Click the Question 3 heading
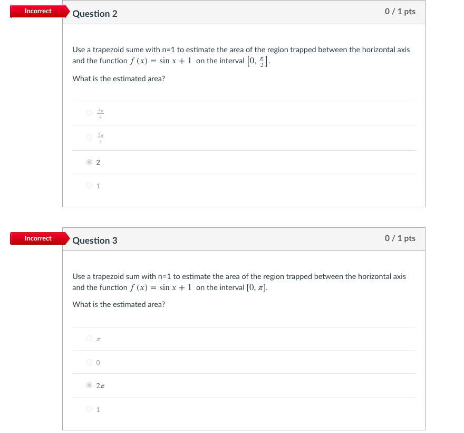This screenshot has width=464, height=433. tap(95, 240)
